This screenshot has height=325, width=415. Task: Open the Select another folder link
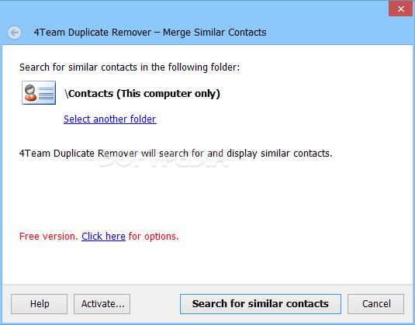[x=110, y=119]
